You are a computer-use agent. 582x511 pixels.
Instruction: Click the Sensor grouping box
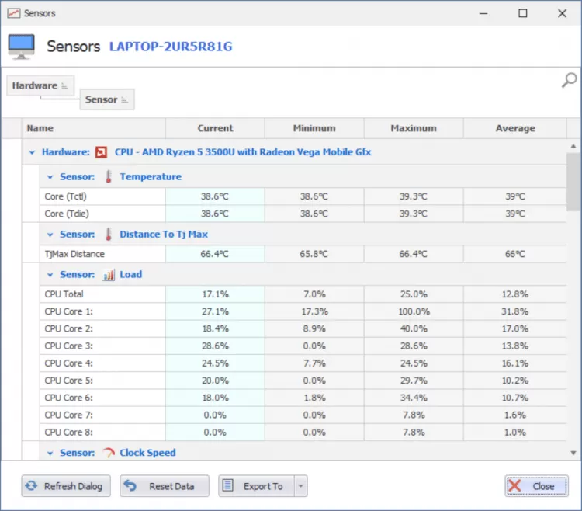107,99
